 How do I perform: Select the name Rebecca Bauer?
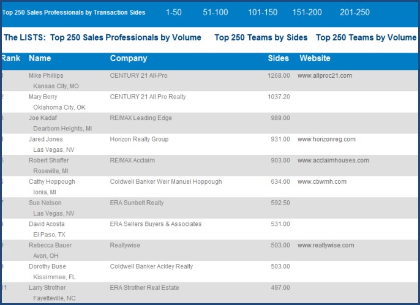pos(50,245)
